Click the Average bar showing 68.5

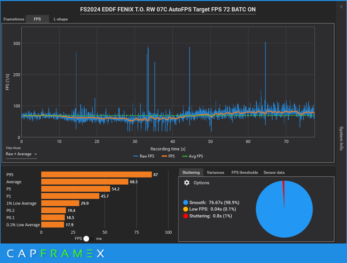(85, 182)
